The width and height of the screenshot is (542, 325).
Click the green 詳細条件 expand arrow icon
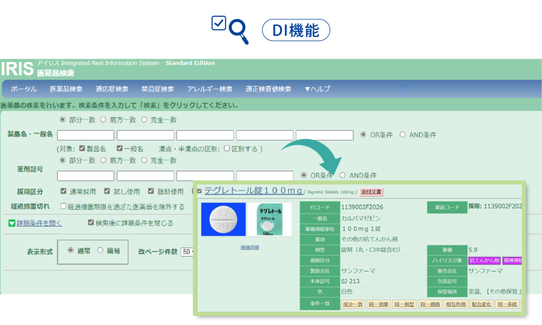(x=12, y=223)
